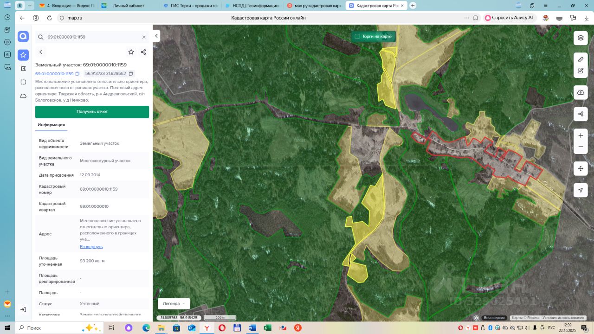594x334 pixels.
Task: Log in via the sidebar arrow icon
Action: [23, 309]
